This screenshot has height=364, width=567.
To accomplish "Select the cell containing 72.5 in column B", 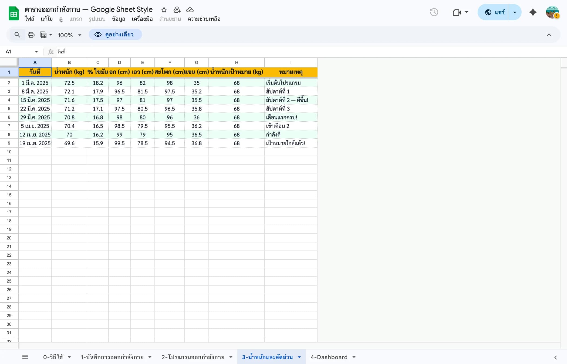I will point(69,83).
